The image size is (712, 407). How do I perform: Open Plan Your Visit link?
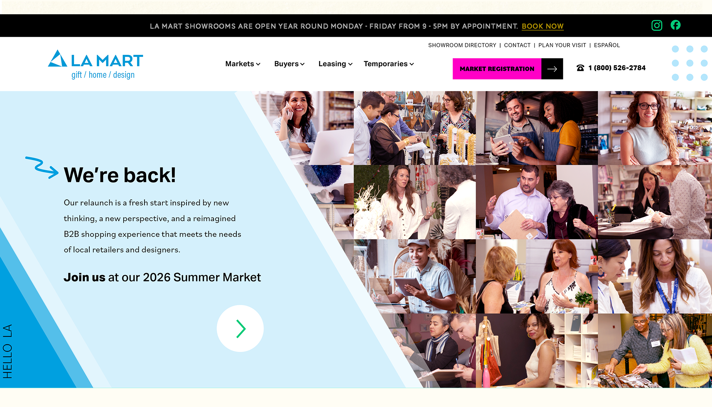562,45
